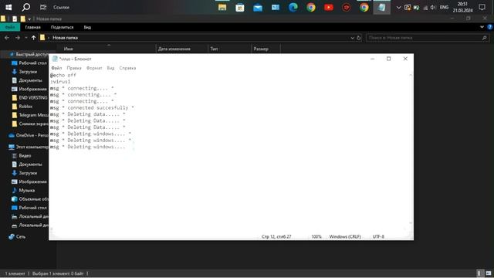The height and width of the screenshot is (278, 494).
Task: Select Сеть in Explorer sidebar
Action: 17,237
